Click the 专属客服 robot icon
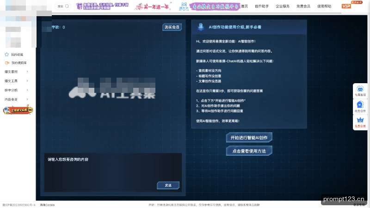Screen dimensions: 370x208 (x=360, y=89)
